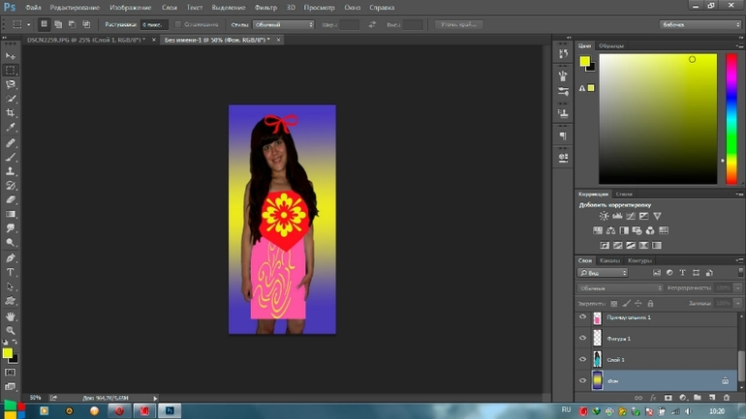Toggle visibility of Фигура 1 layer
This screenshot has height=419, width=746.
pos(583,339)
